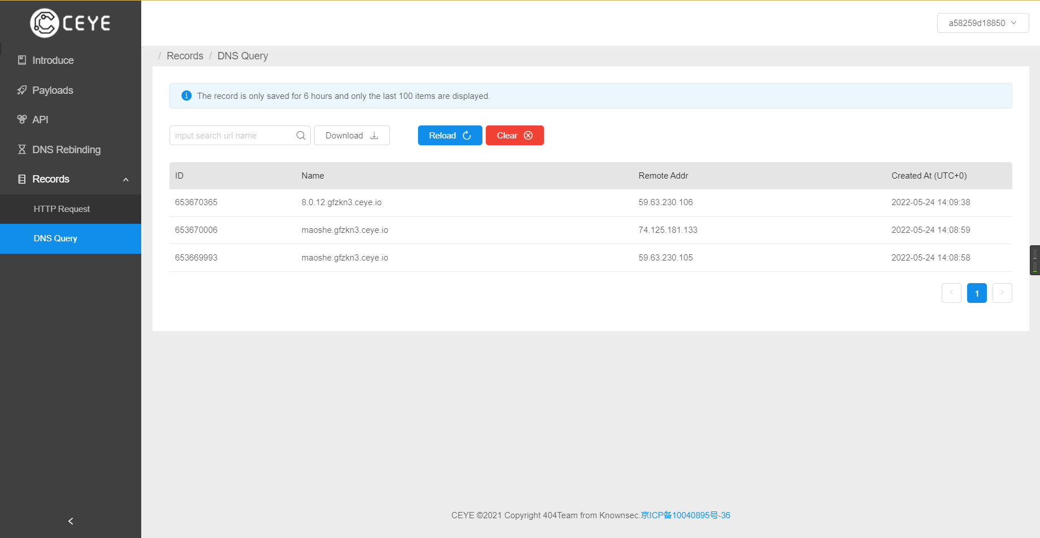Open the API menu item
Image resolution: width=1040 pixels, height=538 pixels.
71,119
